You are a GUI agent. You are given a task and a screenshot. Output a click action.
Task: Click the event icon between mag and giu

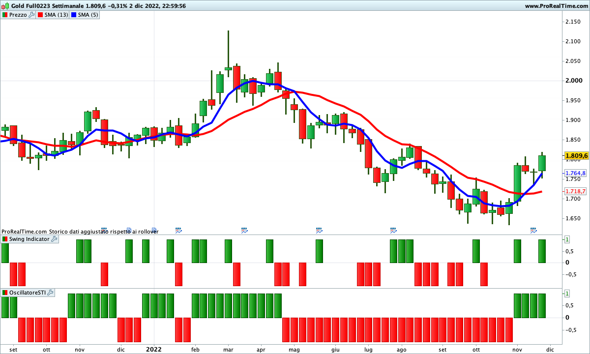[x=319, y=230]
